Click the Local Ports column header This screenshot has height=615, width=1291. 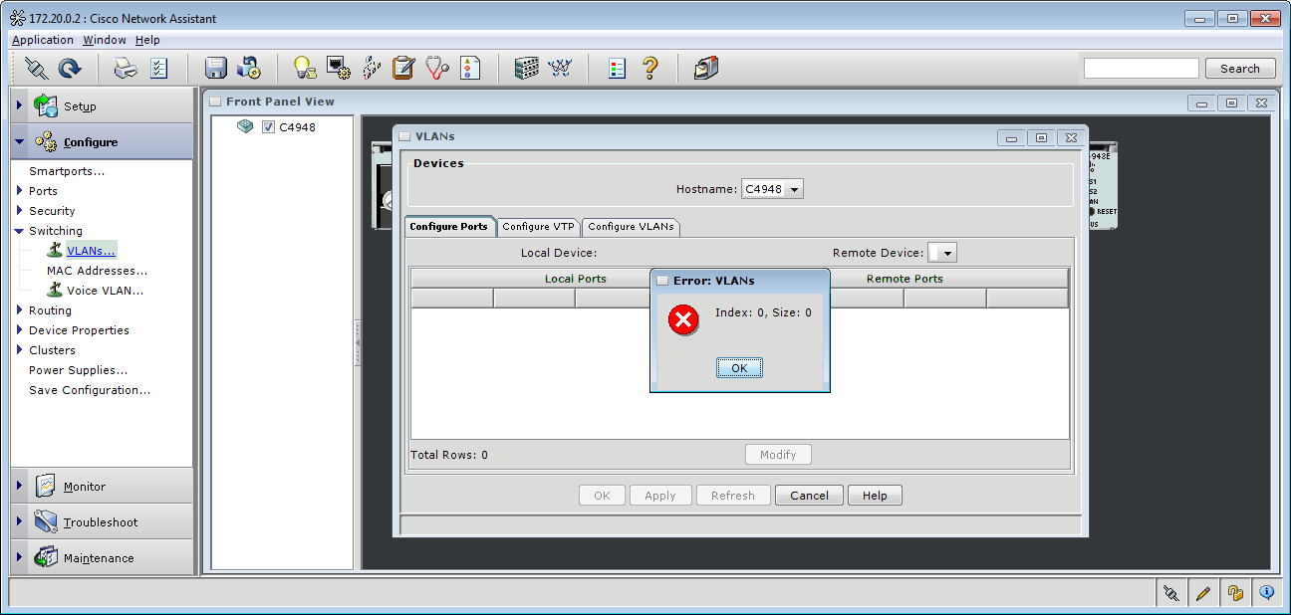point(575,279)
